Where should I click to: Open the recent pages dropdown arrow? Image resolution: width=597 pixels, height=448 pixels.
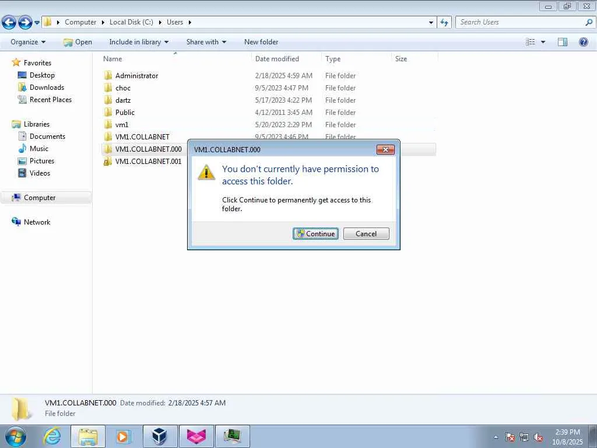[37, 23]
